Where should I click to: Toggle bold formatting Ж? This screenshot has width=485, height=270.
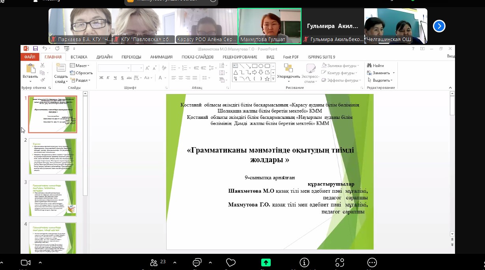point(101,78)
